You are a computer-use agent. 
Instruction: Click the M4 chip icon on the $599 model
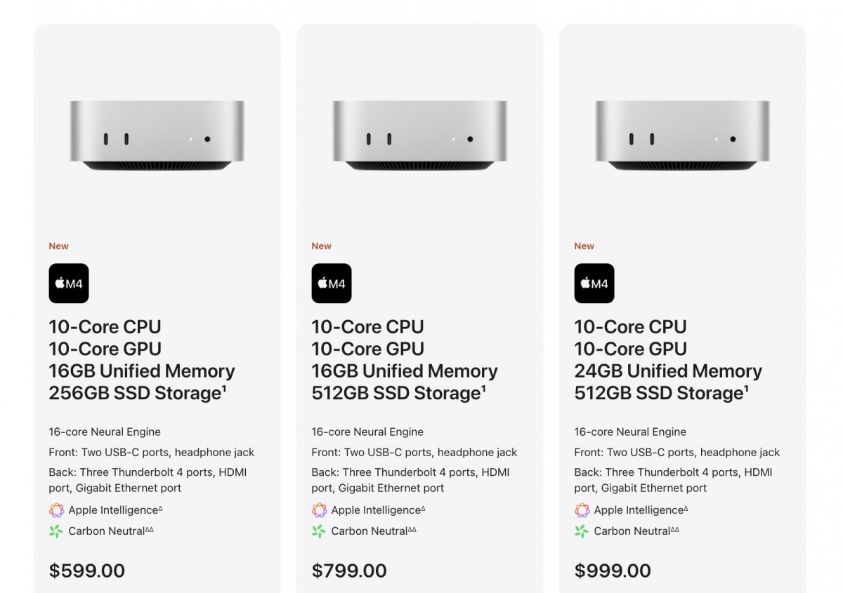pos(69,284)
